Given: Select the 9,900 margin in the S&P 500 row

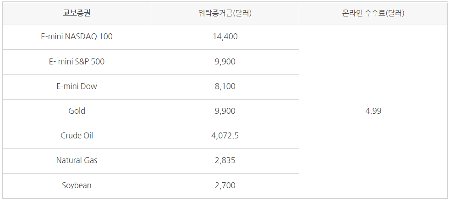Looking at the screenshot, I should pos(225,62).
